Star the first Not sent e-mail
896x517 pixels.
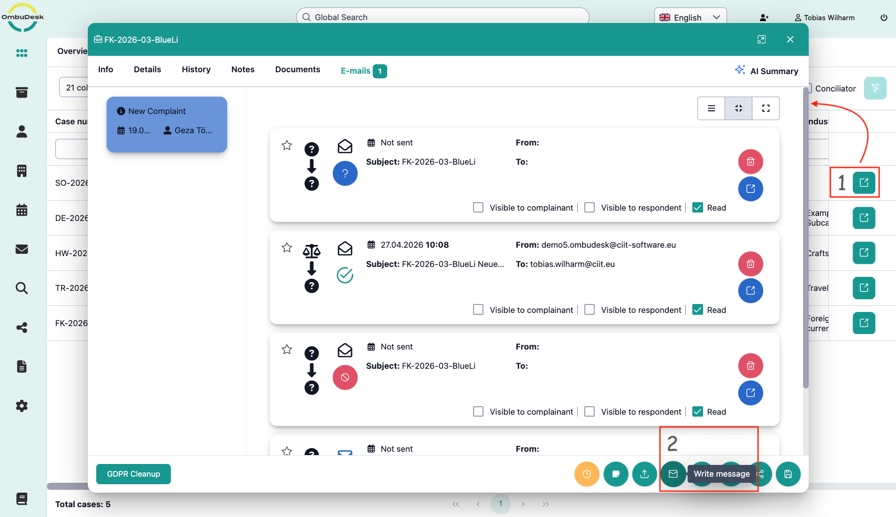point(287,145)
